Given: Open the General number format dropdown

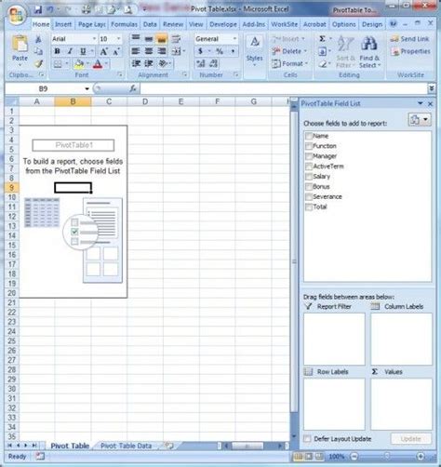Looking at the screenshot, I should click(234, 39).
